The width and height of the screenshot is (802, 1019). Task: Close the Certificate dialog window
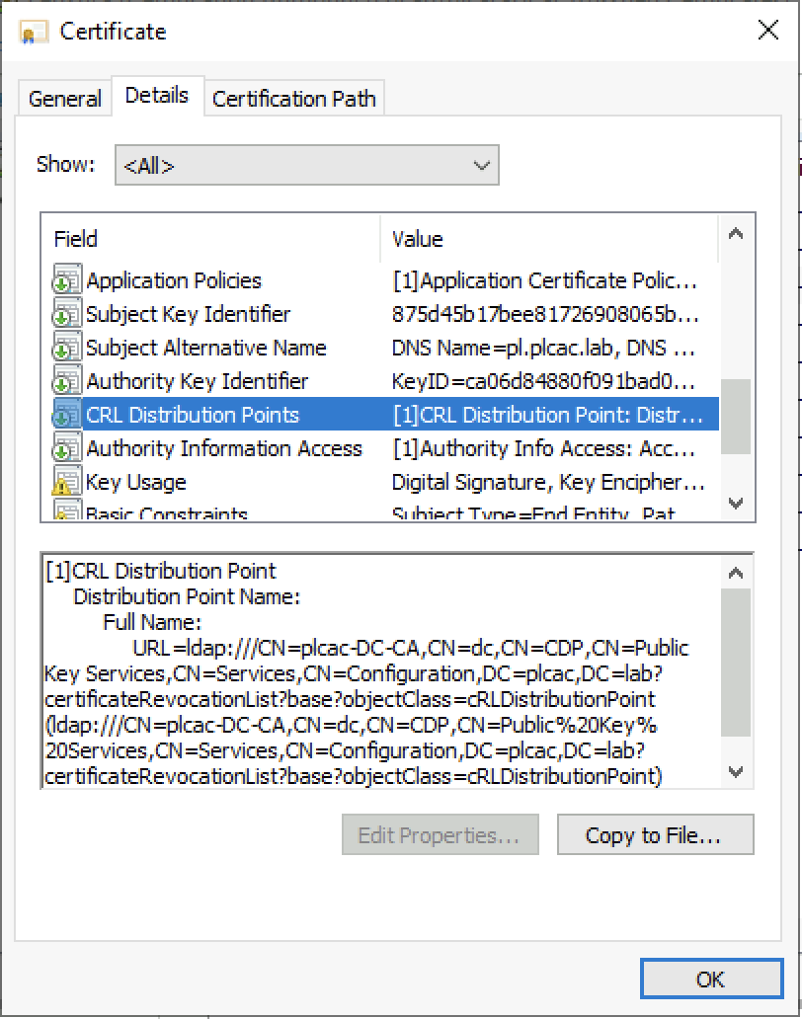click(767, 31)
